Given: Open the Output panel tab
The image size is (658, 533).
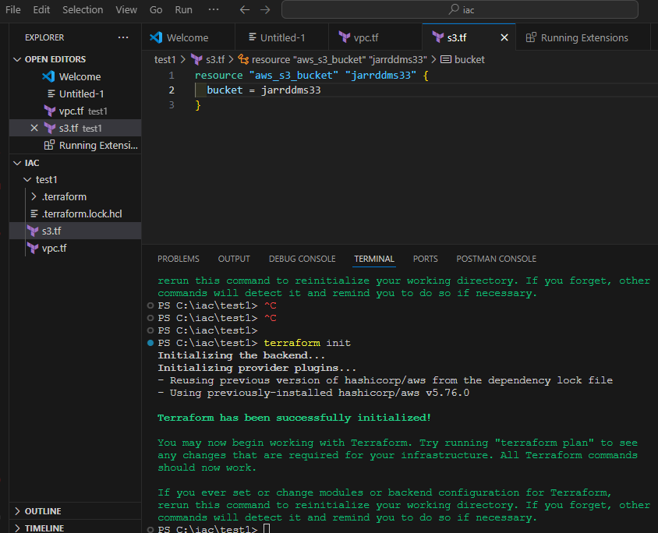Looking at the screenshot, I should click(234, 259).
